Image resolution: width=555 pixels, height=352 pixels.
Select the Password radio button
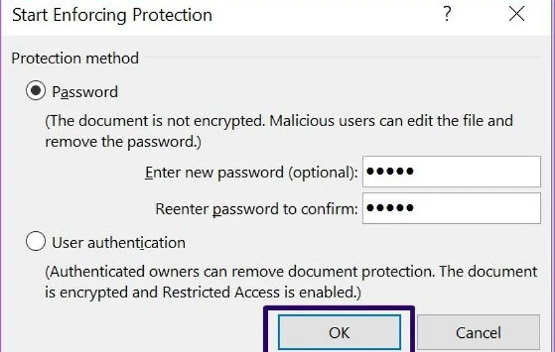coord(35,92)
